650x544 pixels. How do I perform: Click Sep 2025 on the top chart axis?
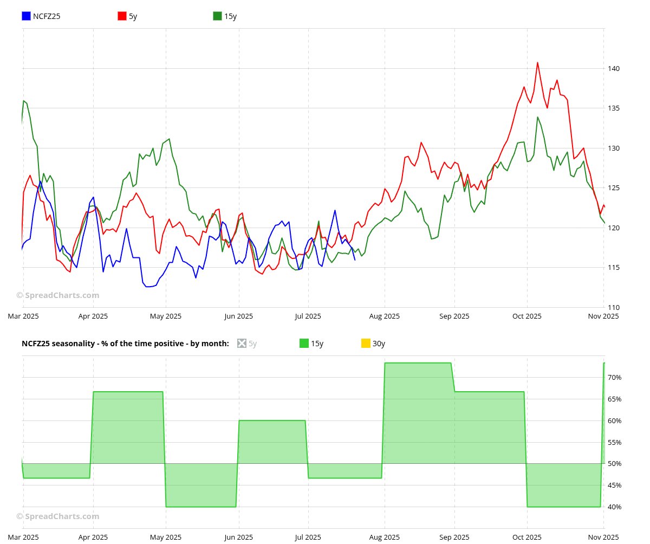(454, 316)
